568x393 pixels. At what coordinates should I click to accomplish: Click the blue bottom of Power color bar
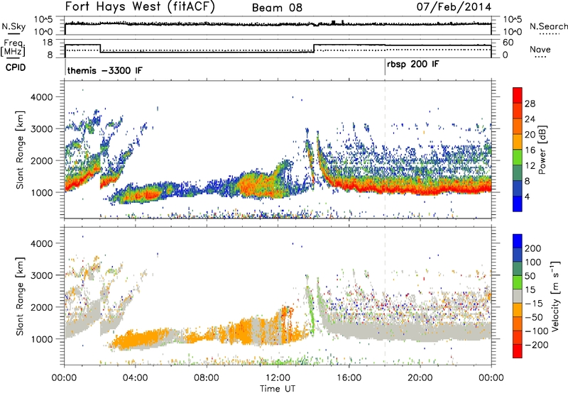(518, 204)
